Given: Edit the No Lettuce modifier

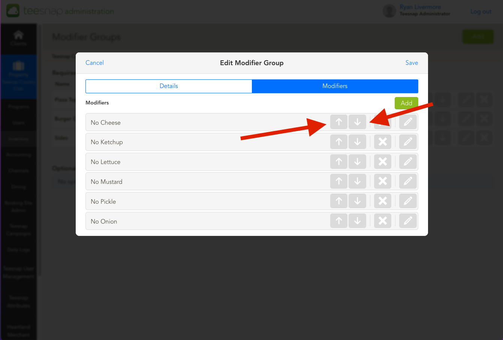Looking at the screenshot, I should click(x=408, y=161).
